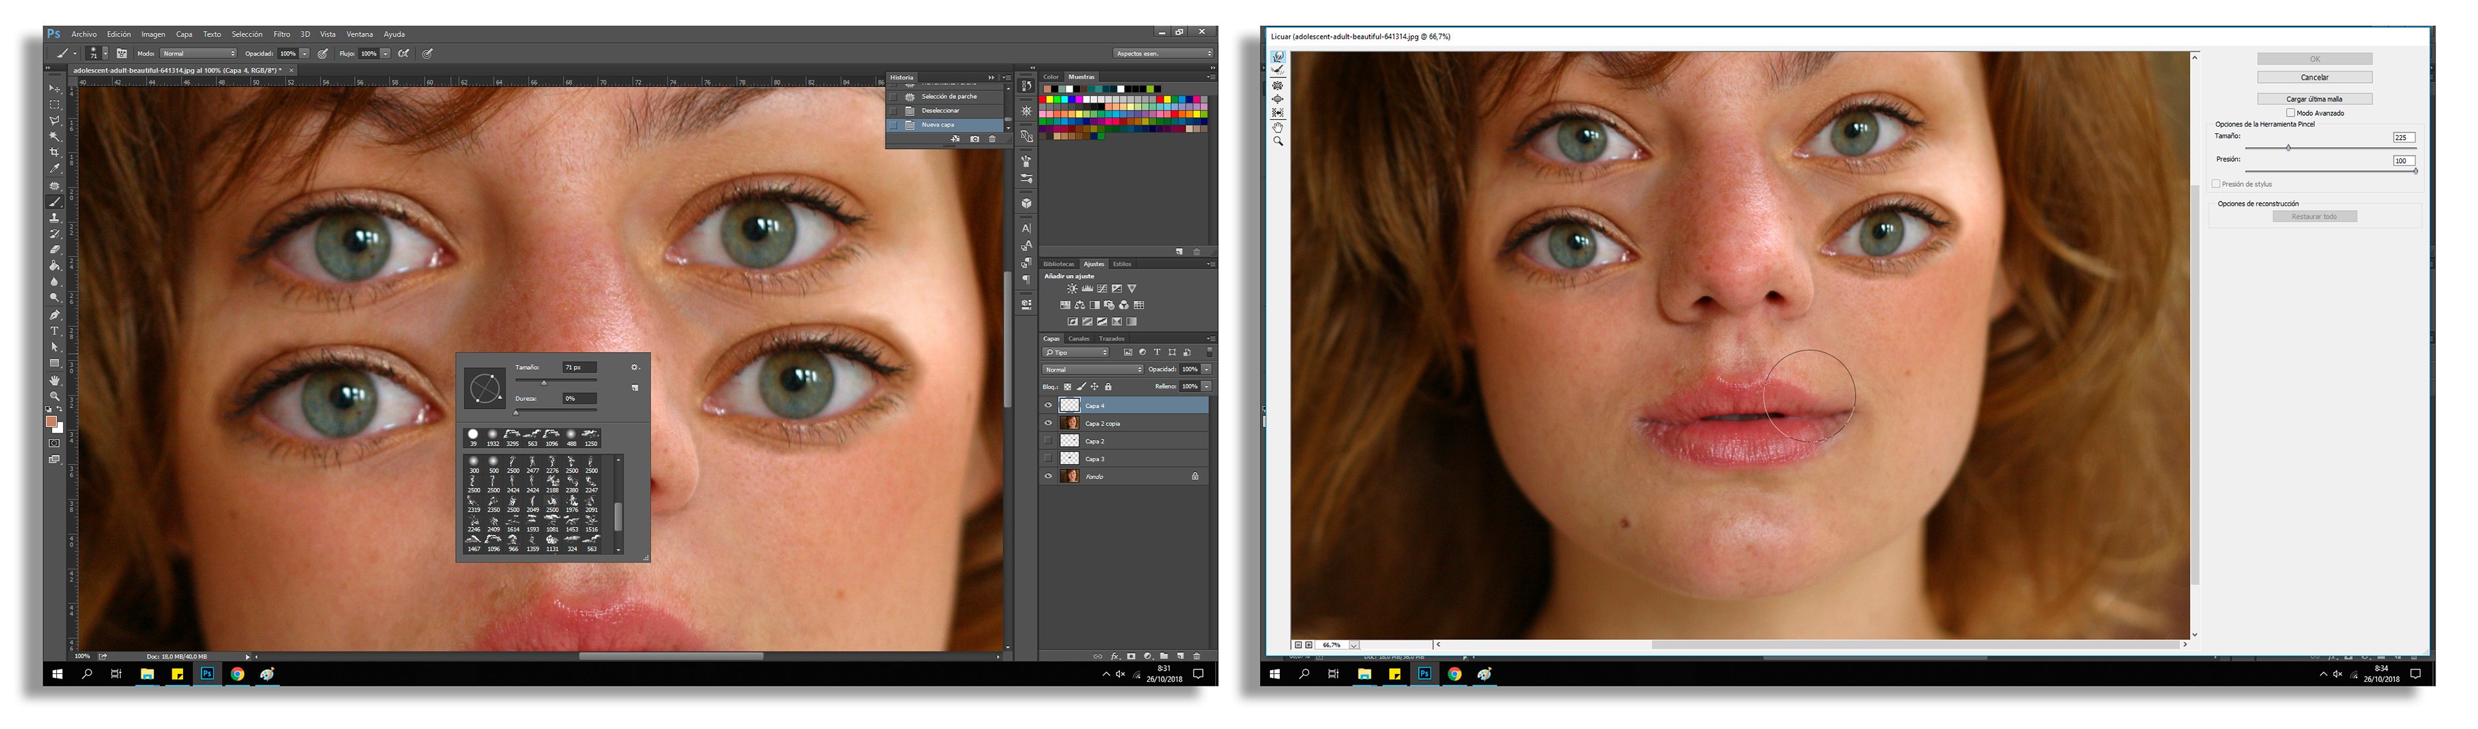The image size is (2478, 729).
Task: Toggle Presión de stylus checkbox
Action: pos(2217,184)
